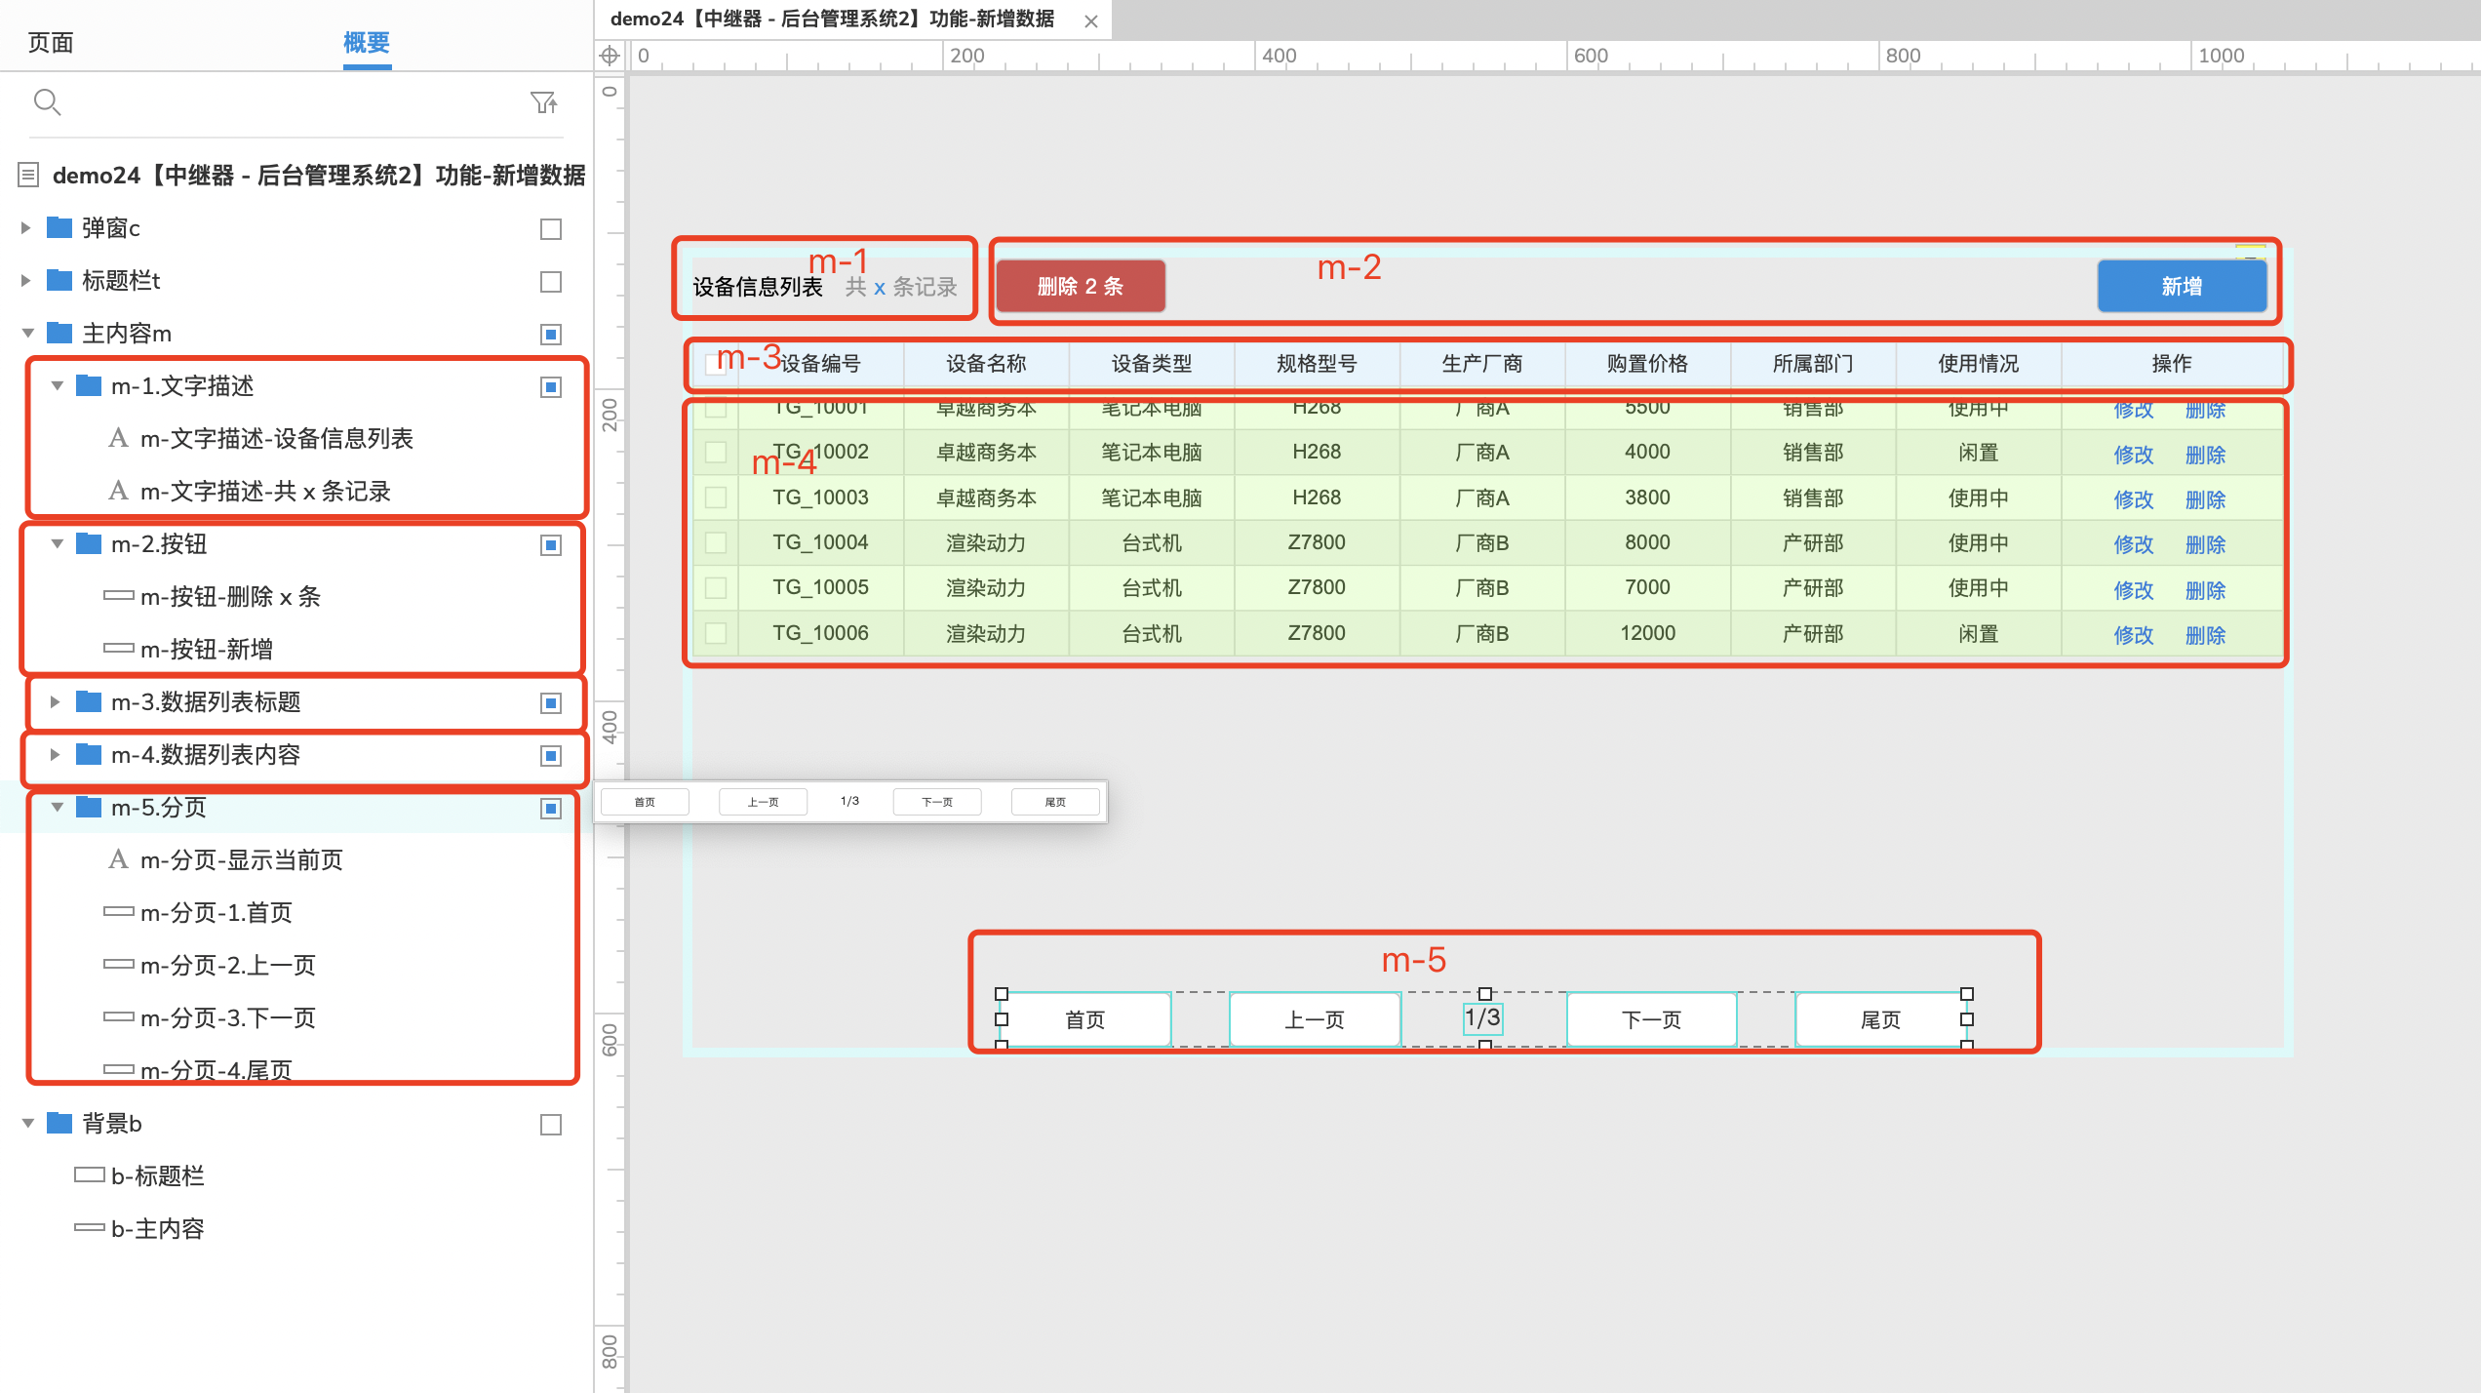2481x1393 pixels.
Task: Click the 首页 pagination button on canvas
Action: coord(1085,1019)
